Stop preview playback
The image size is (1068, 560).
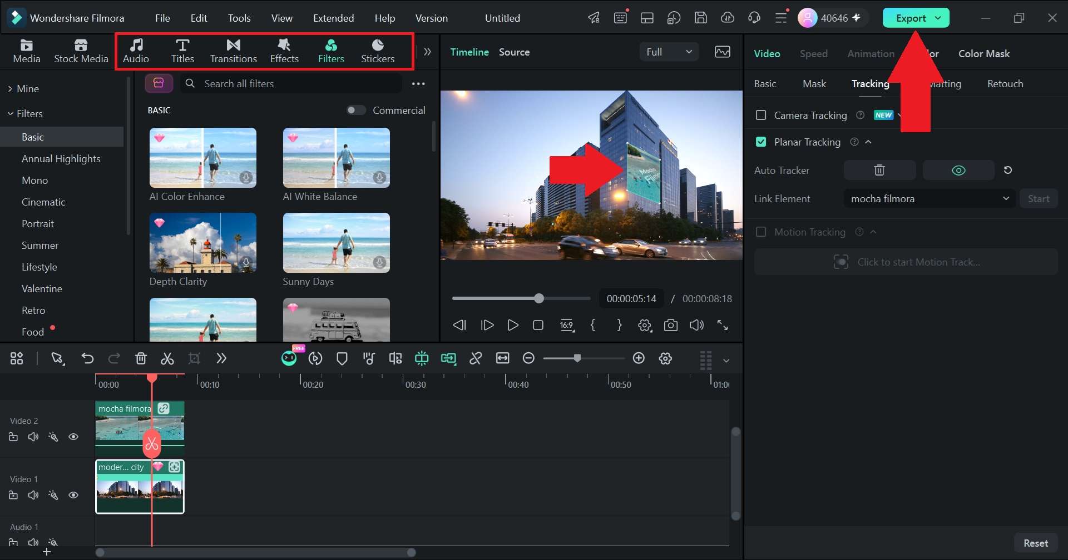pos(538,326)
